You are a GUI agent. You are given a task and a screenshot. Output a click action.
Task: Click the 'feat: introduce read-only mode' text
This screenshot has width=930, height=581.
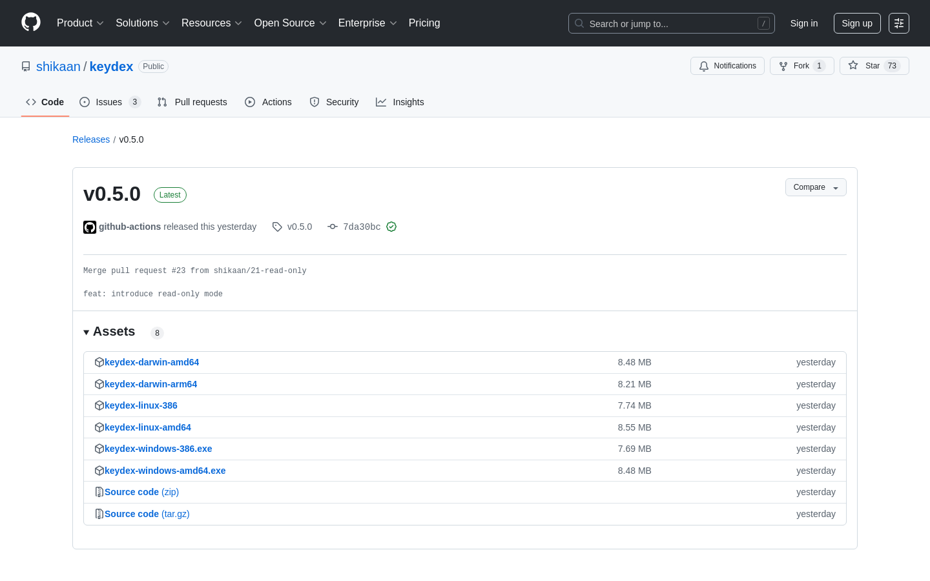153,294
